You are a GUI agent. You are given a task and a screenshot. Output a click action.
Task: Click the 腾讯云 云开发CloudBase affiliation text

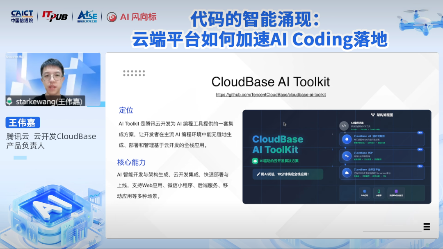[51, 136]
